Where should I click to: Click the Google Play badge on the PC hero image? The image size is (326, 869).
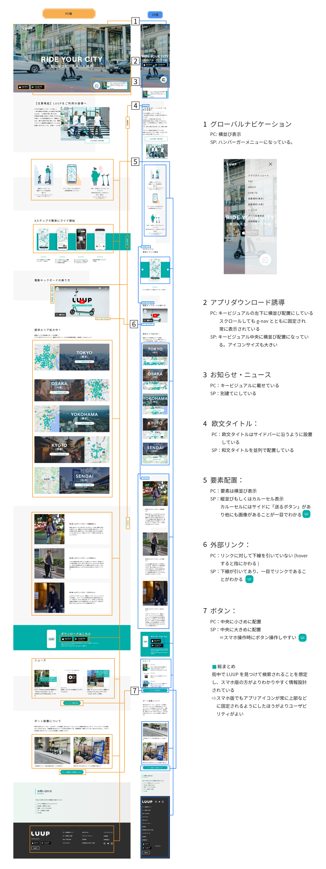(38, 87)
